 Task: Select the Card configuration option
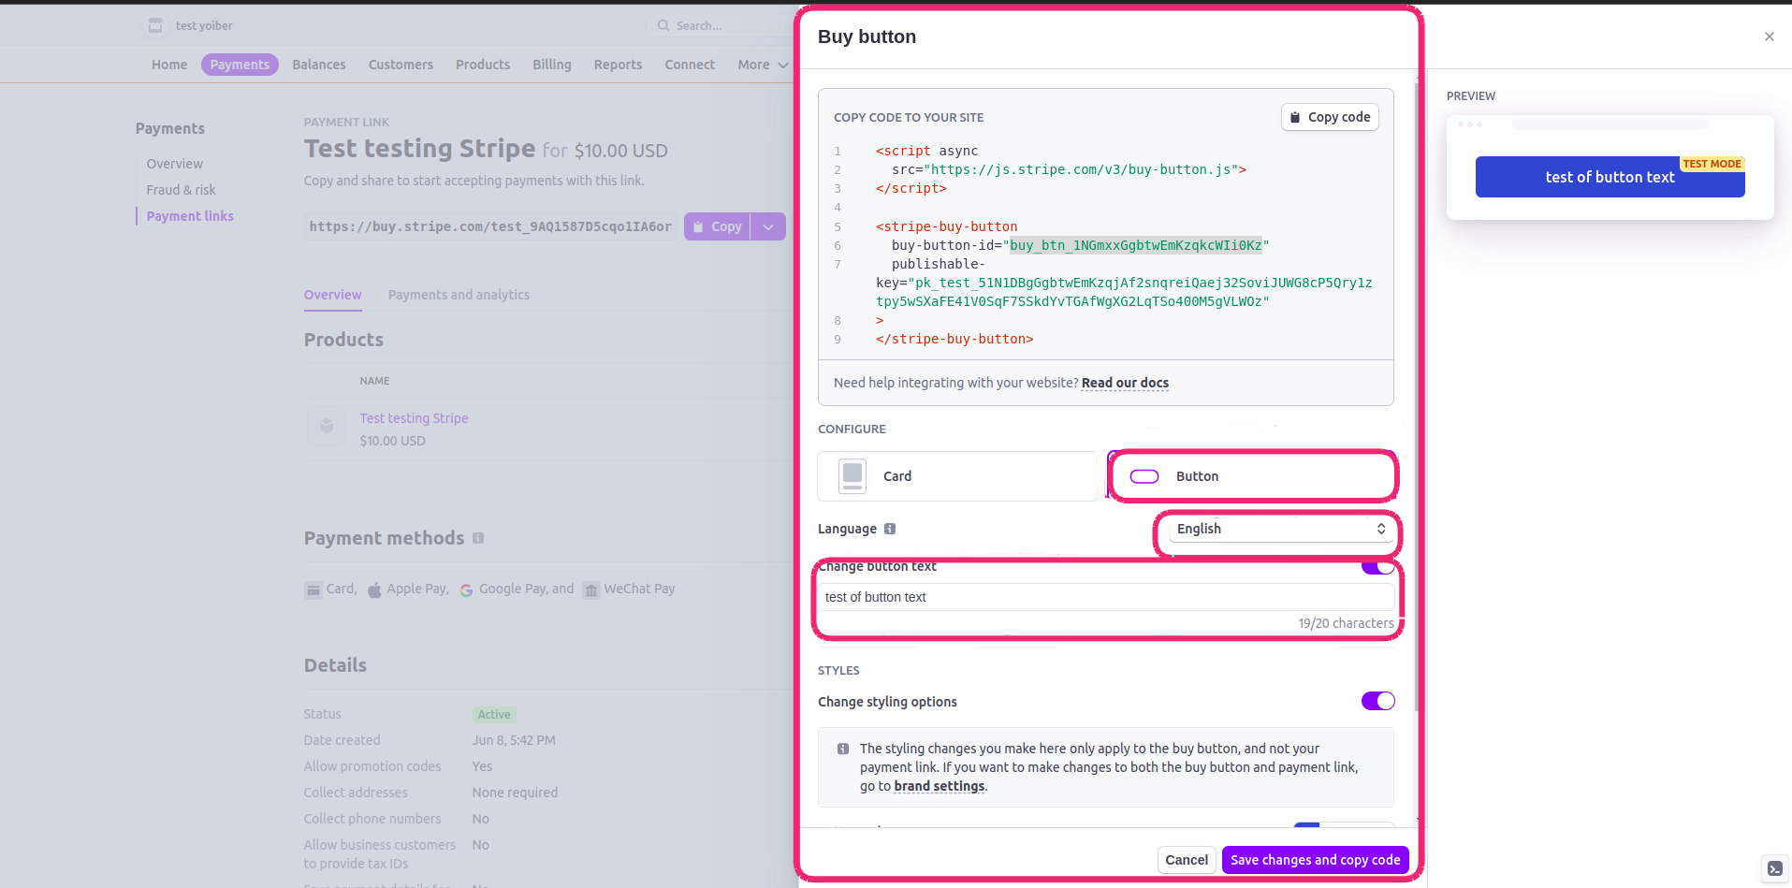957,476
